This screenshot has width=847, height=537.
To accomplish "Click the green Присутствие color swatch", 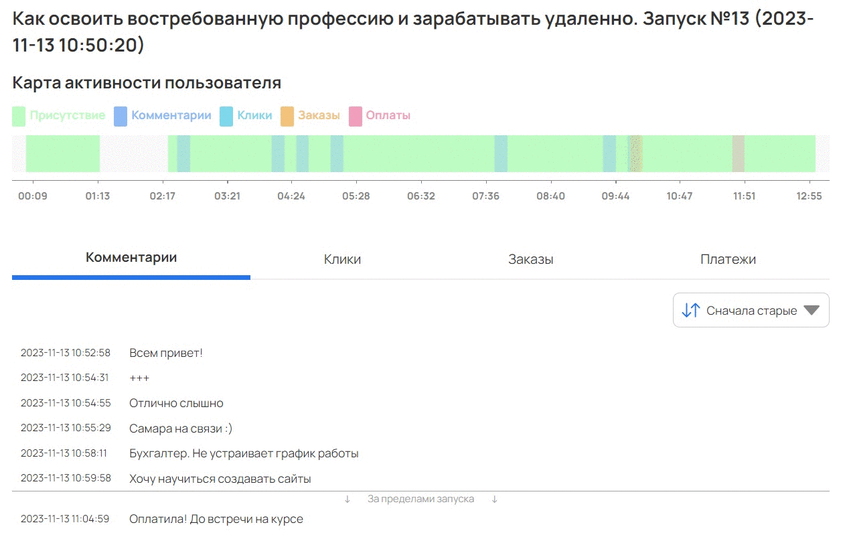I will point(19,114).
